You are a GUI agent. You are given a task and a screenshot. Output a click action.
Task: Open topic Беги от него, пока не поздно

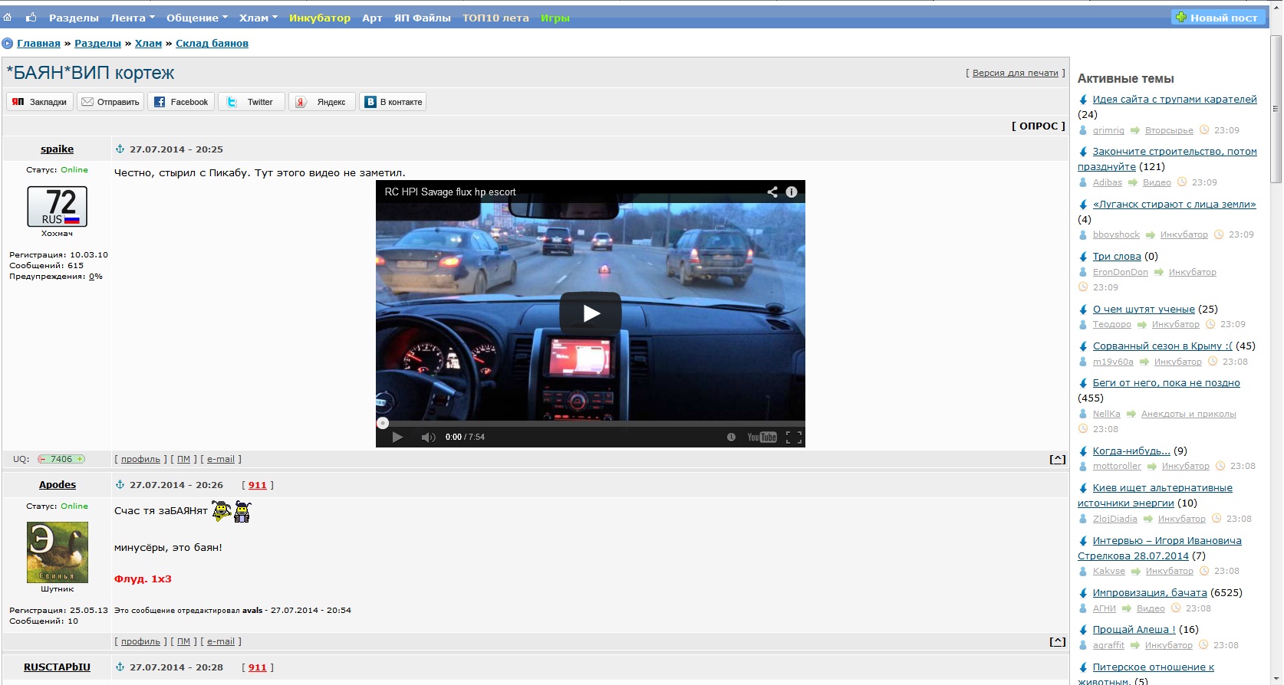(1167, 383)
